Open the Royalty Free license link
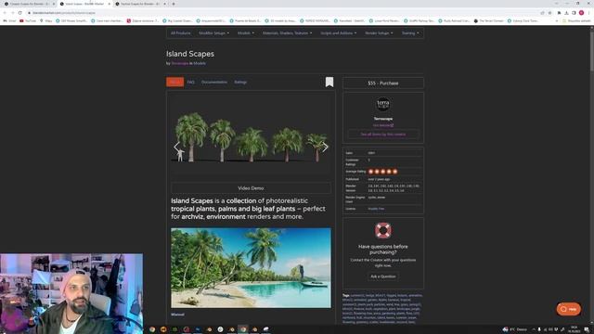The width and height of the screenshot is (594, 334). pyautogui.click(x=376, y=209)
